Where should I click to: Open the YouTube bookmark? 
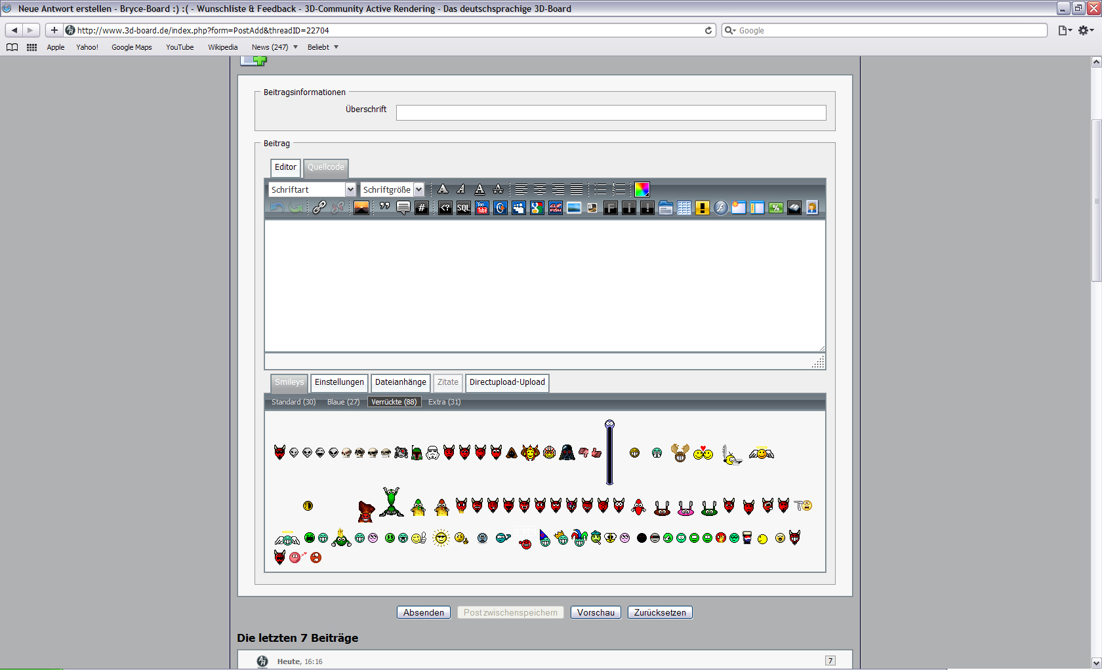(180, 47)
